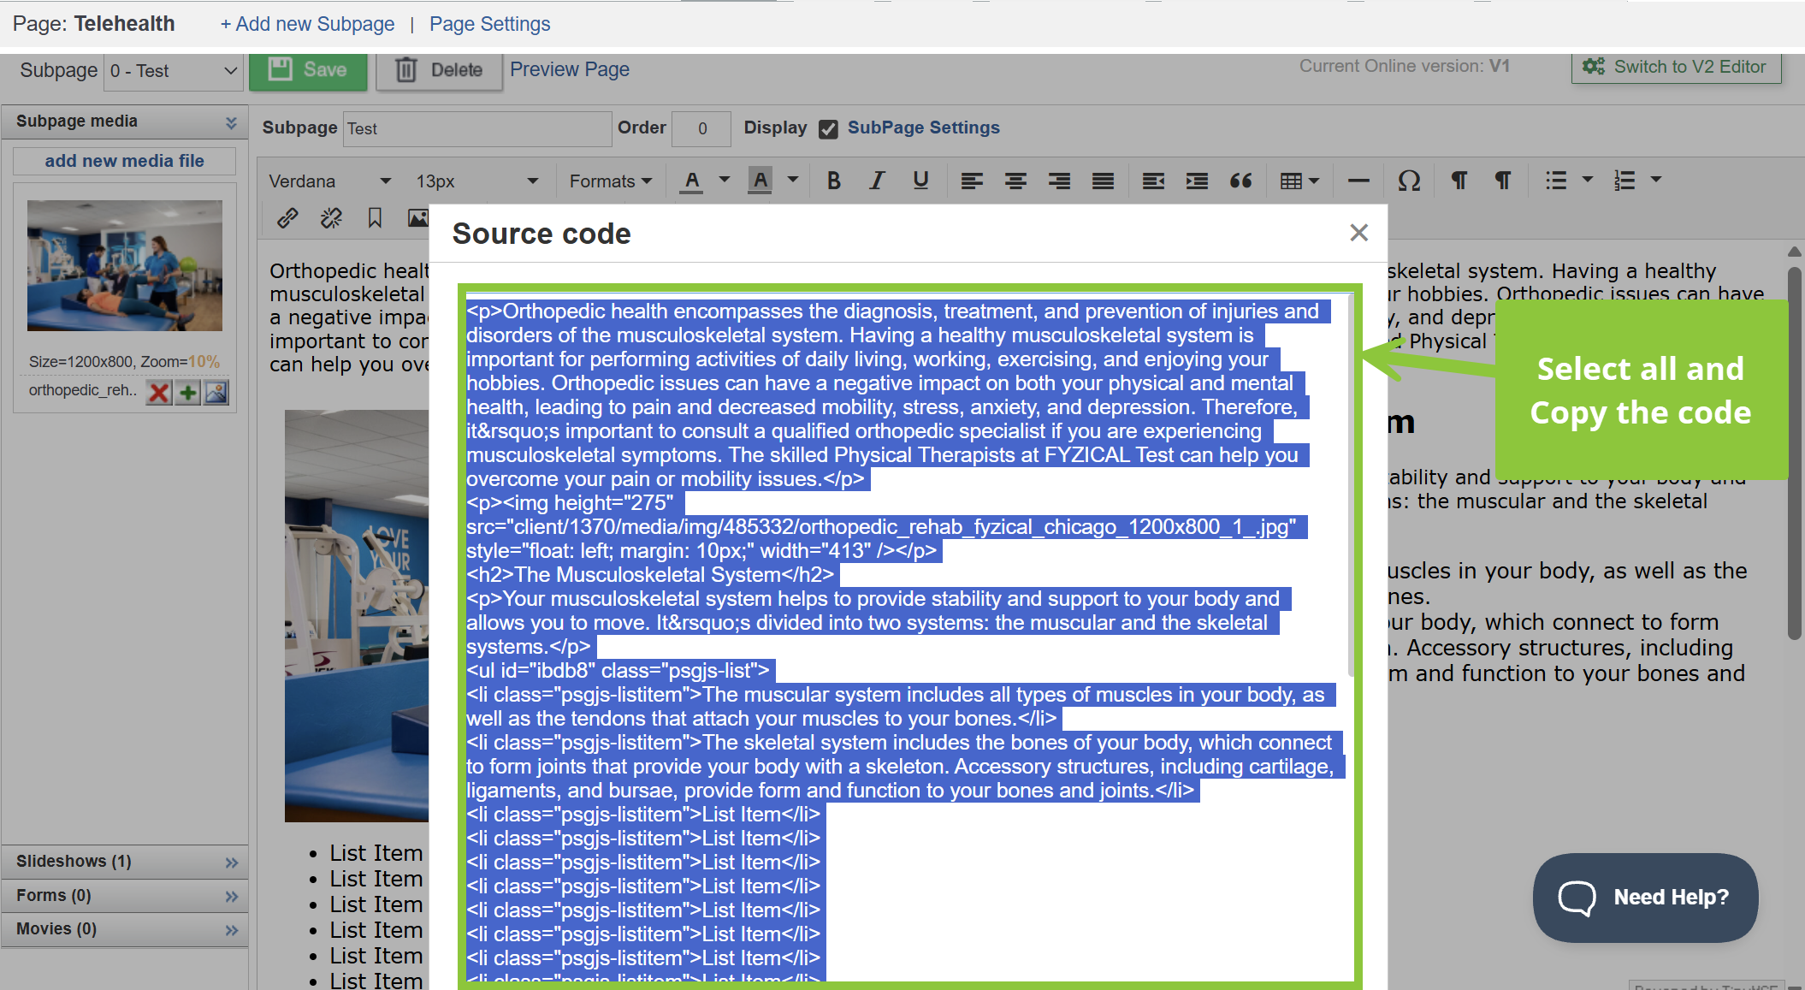Center-align text

(1015, 181)
